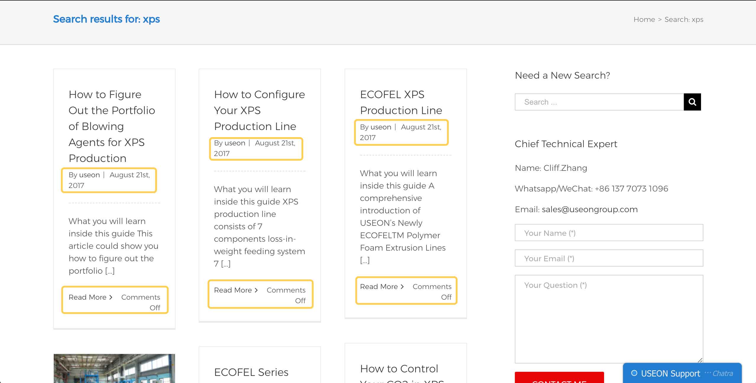Click the Home breadcrumb link
The image size is (756, 383).
[644, 20]
